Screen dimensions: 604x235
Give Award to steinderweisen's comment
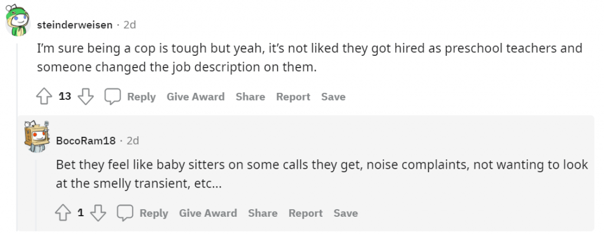[x=195, y=97]
